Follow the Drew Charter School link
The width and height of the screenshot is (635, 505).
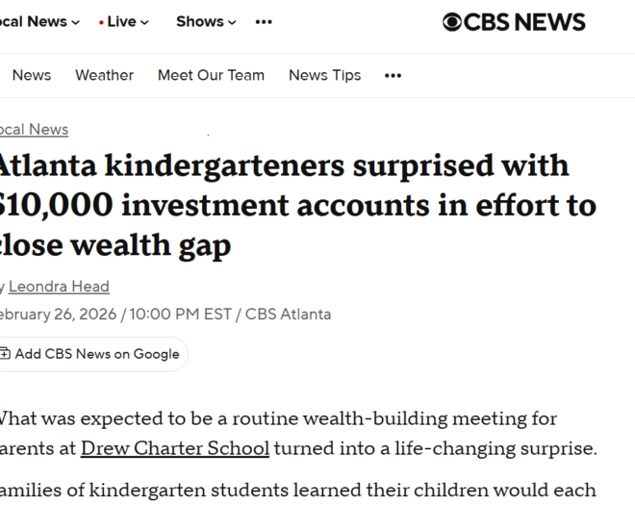pos(175,448)
